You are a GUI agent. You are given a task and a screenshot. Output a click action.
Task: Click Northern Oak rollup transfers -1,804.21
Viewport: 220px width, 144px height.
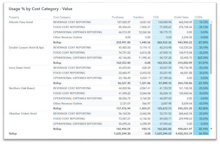click(x=145, y=108)
